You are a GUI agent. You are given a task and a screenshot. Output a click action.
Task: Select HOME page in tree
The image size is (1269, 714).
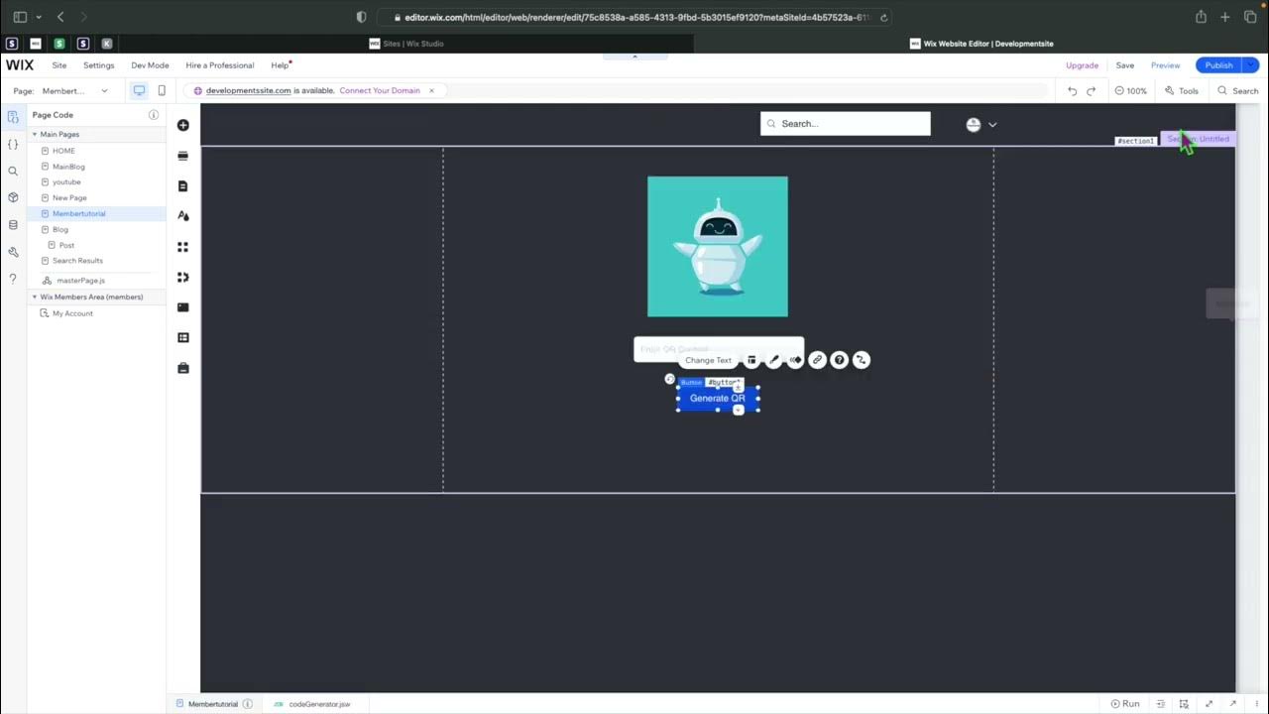pos(63,151)
